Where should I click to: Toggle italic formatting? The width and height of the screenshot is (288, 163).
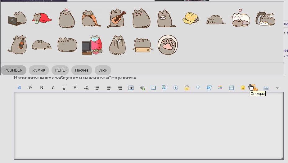click(x=53, y=88)
